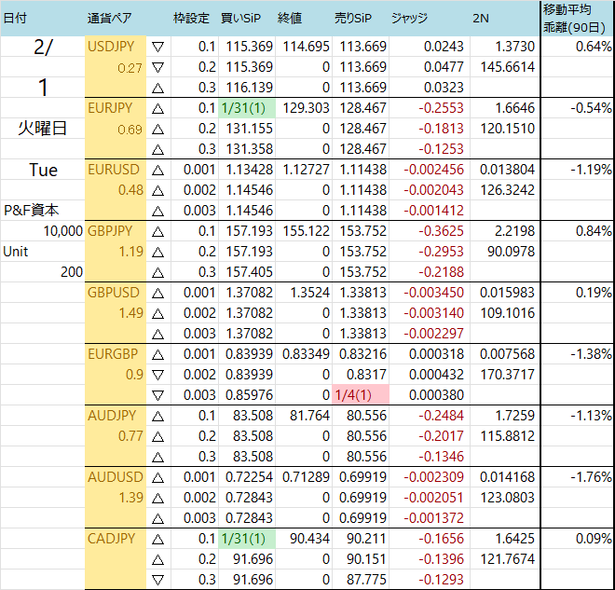Screen dimensions: 615x590
Task: Select the AUDUSD currency pair cell
Action: (x=116, y=477)
